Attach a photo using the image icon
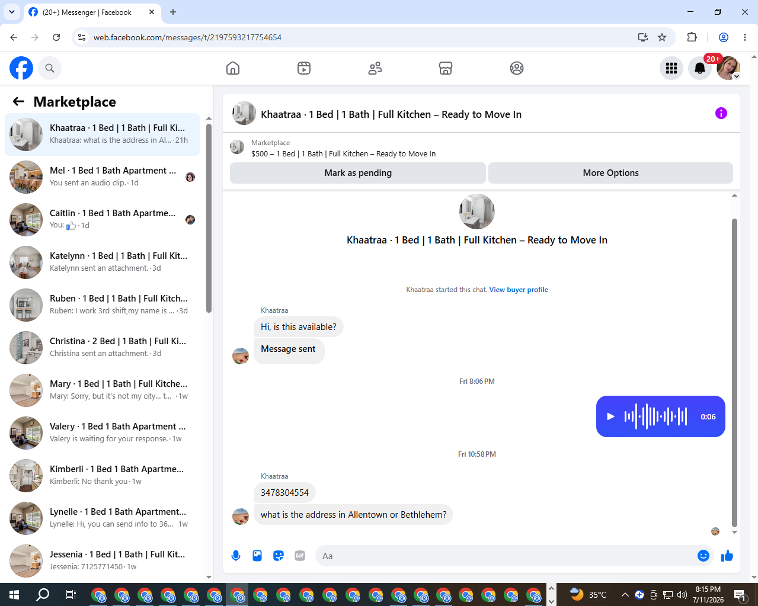The image size is (758, 606). tap(257, 556)
